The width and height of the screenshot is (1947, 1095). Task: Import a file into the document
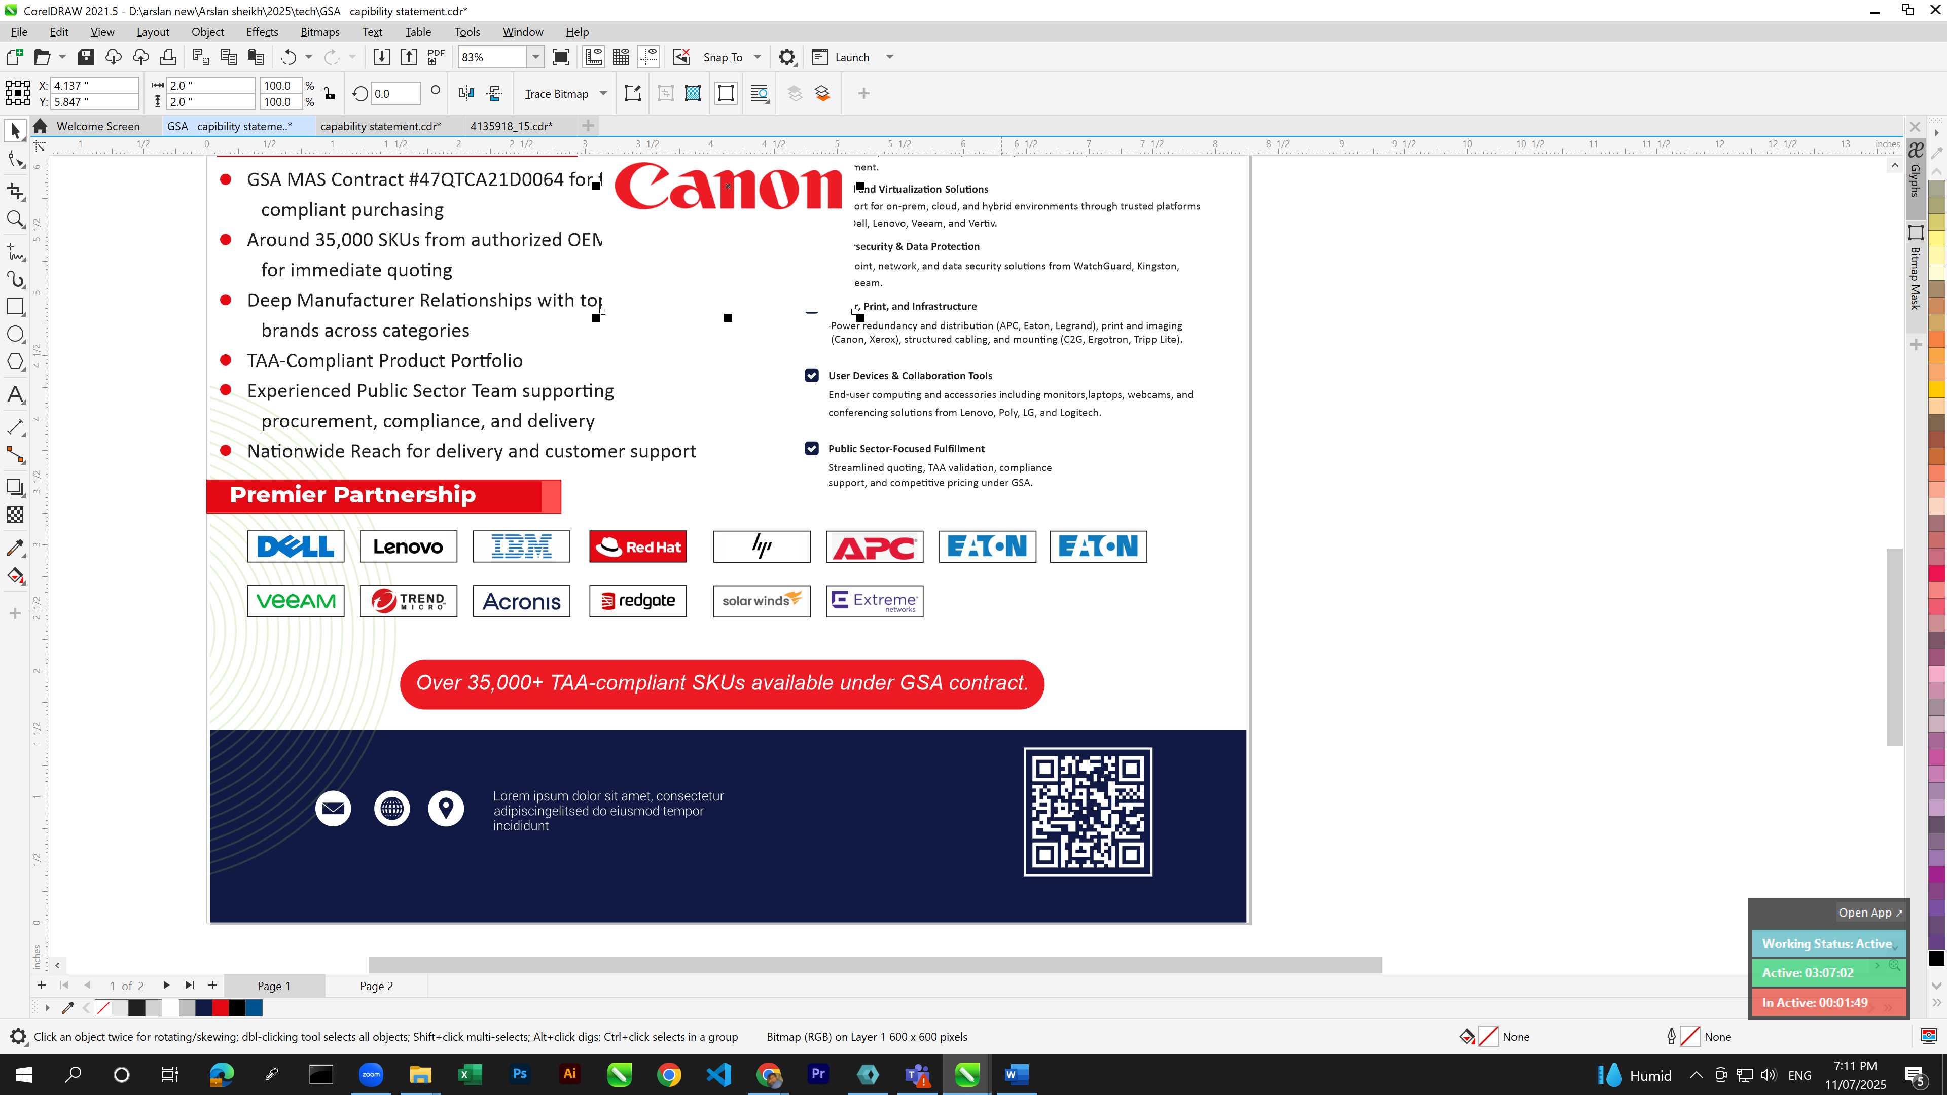click(x=381, y=57)
